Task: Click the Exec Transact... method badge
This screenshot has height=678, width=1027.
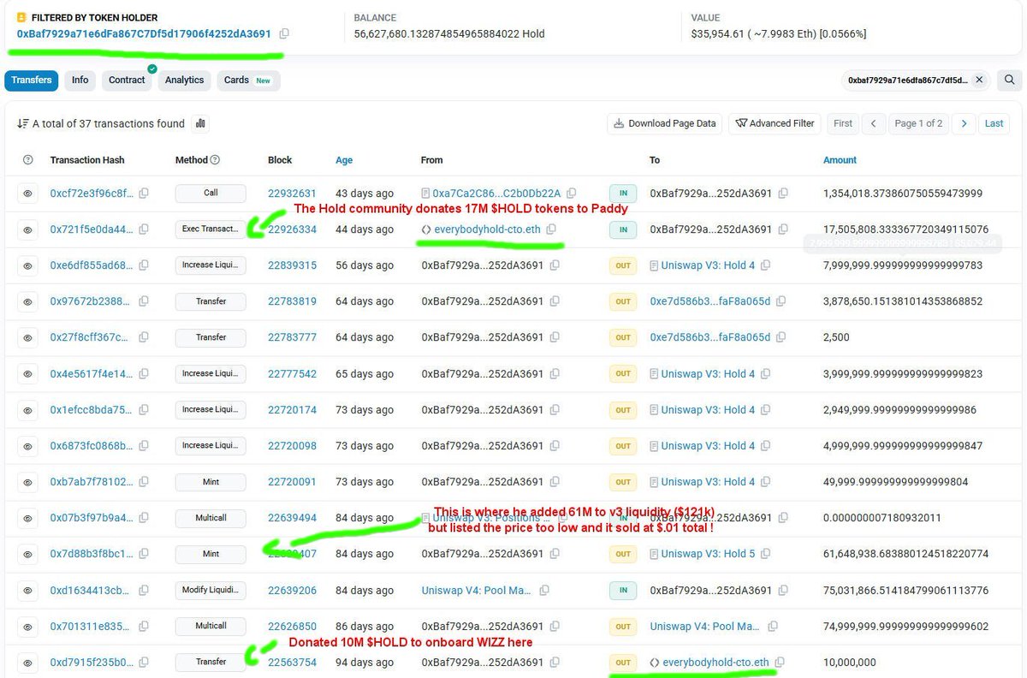Action: point(211,229)
